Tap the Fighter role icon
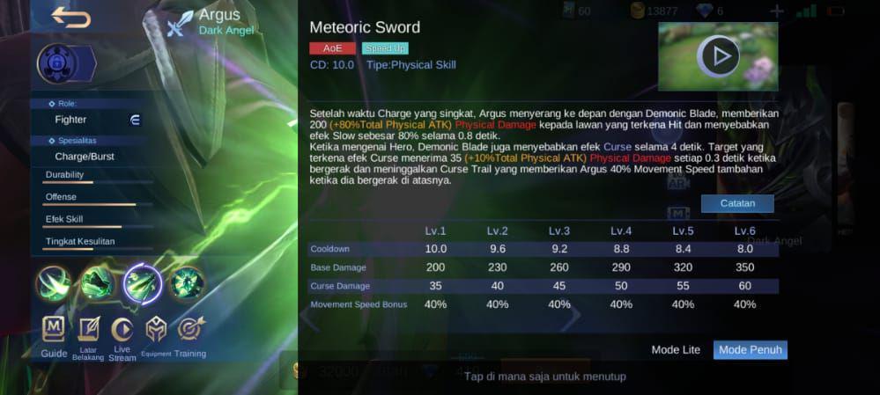Image resolution: width=880 pixels, height=395 pixels. coord(136,120)
